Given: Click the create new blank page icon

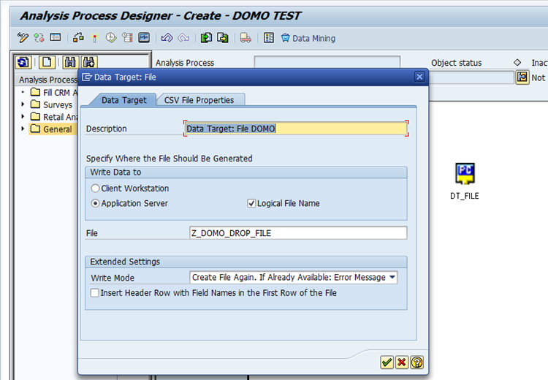Looking at the screenshot, I should coord(47,62).
